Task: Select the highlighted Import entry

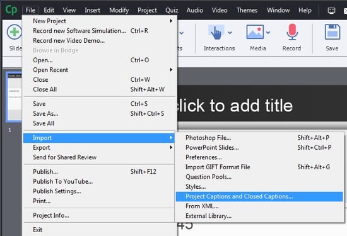Action: point(99,138)
